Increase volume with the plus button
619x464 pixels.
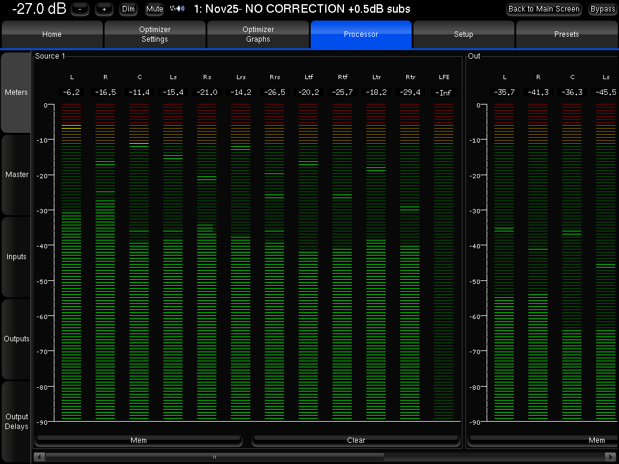[104, 9]
